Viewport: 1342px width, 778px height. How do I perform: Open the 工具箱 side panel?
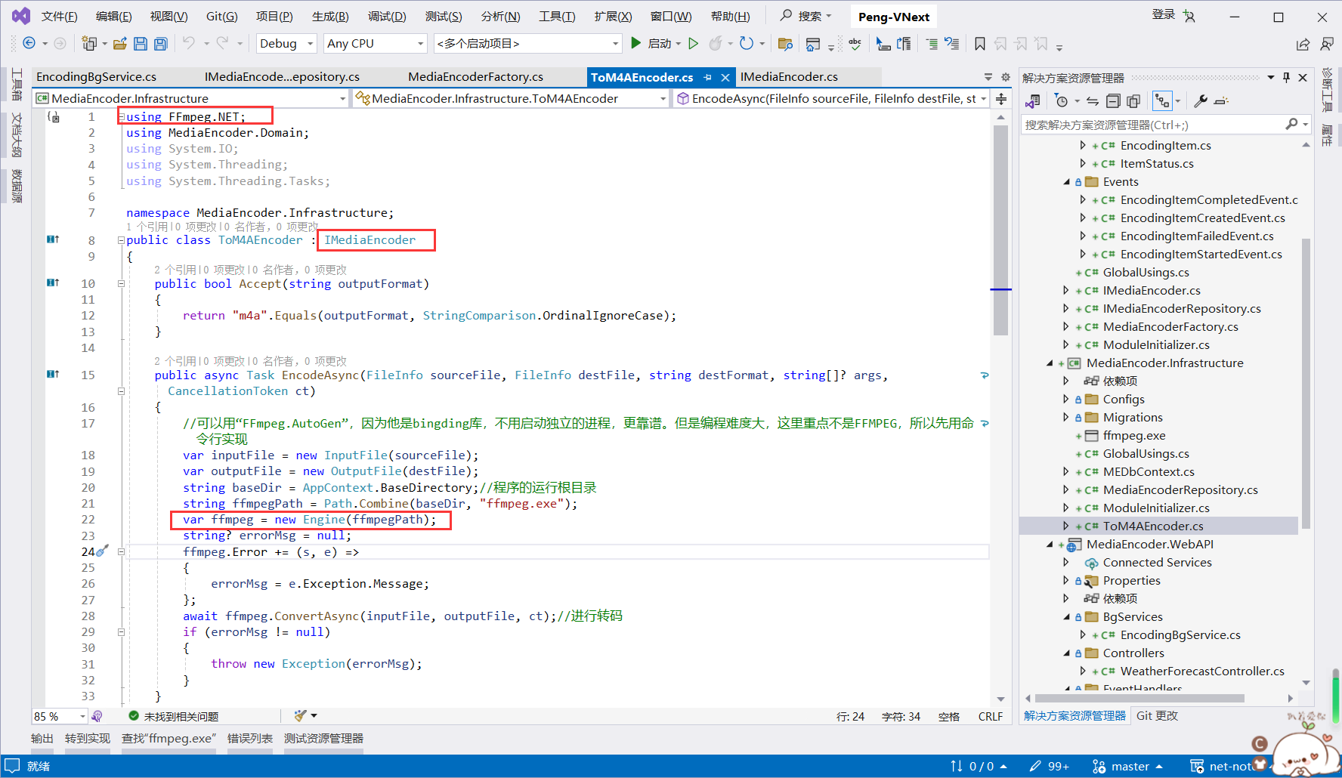17,85
